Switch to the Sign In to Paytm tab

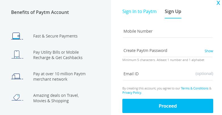[139, 12]
